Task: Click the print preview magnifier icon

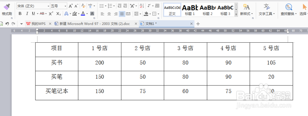Action: [x=1, y=24]
